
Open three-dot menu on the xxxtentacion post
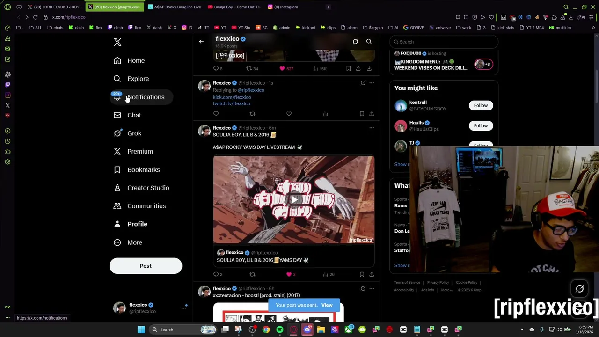(372, 289)
